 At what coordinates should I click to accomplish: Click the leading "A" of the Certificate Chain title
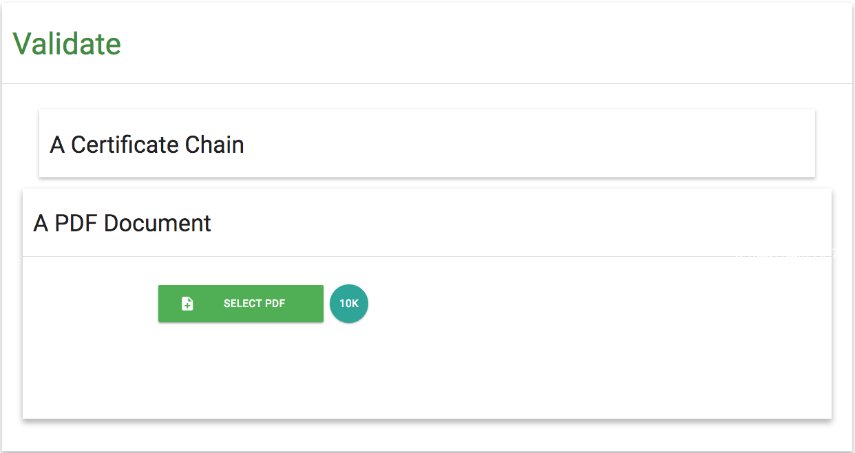[58, 145]
